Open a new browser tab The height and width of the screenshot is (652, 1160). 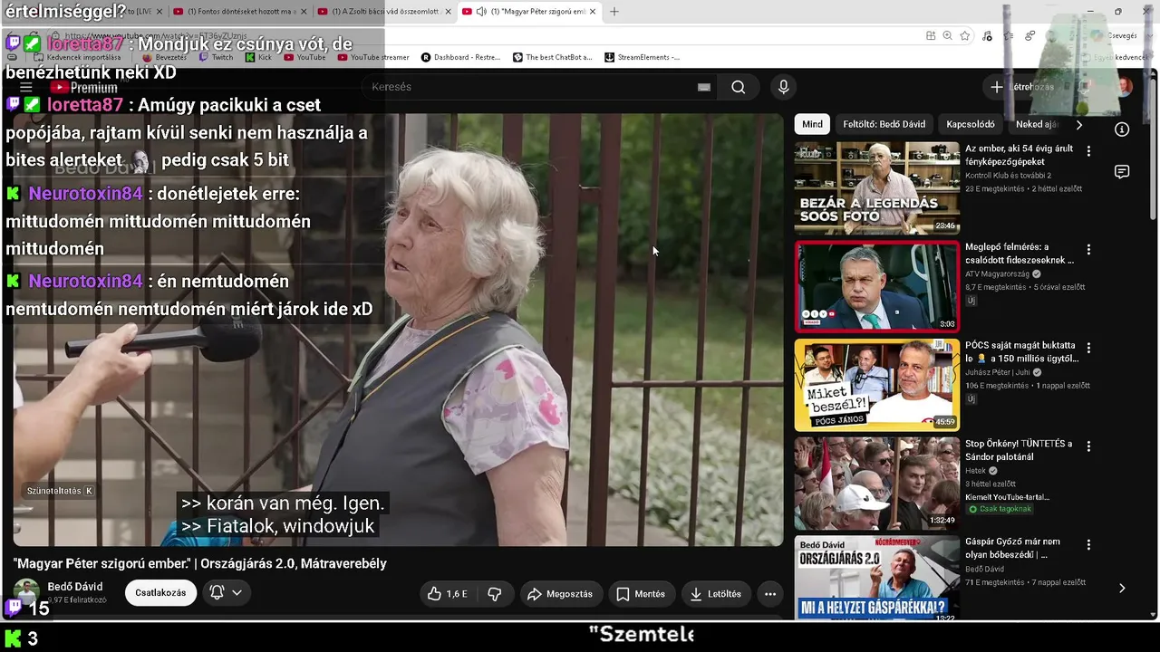pyautogui.click(x=614, y=12)
